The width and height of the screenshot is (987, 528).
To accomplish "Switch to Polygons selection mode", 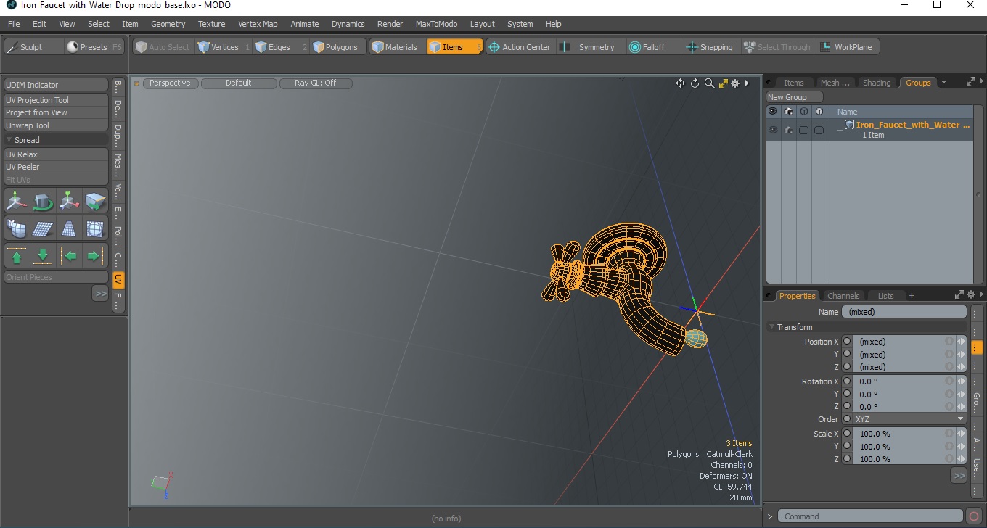I will tap(337, 47).
